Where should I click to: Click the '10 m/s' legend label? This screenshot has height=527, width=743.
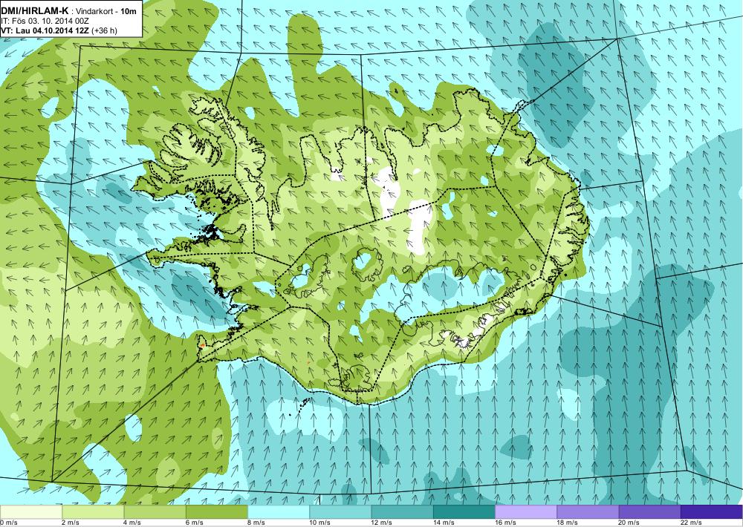pos(319,523)
